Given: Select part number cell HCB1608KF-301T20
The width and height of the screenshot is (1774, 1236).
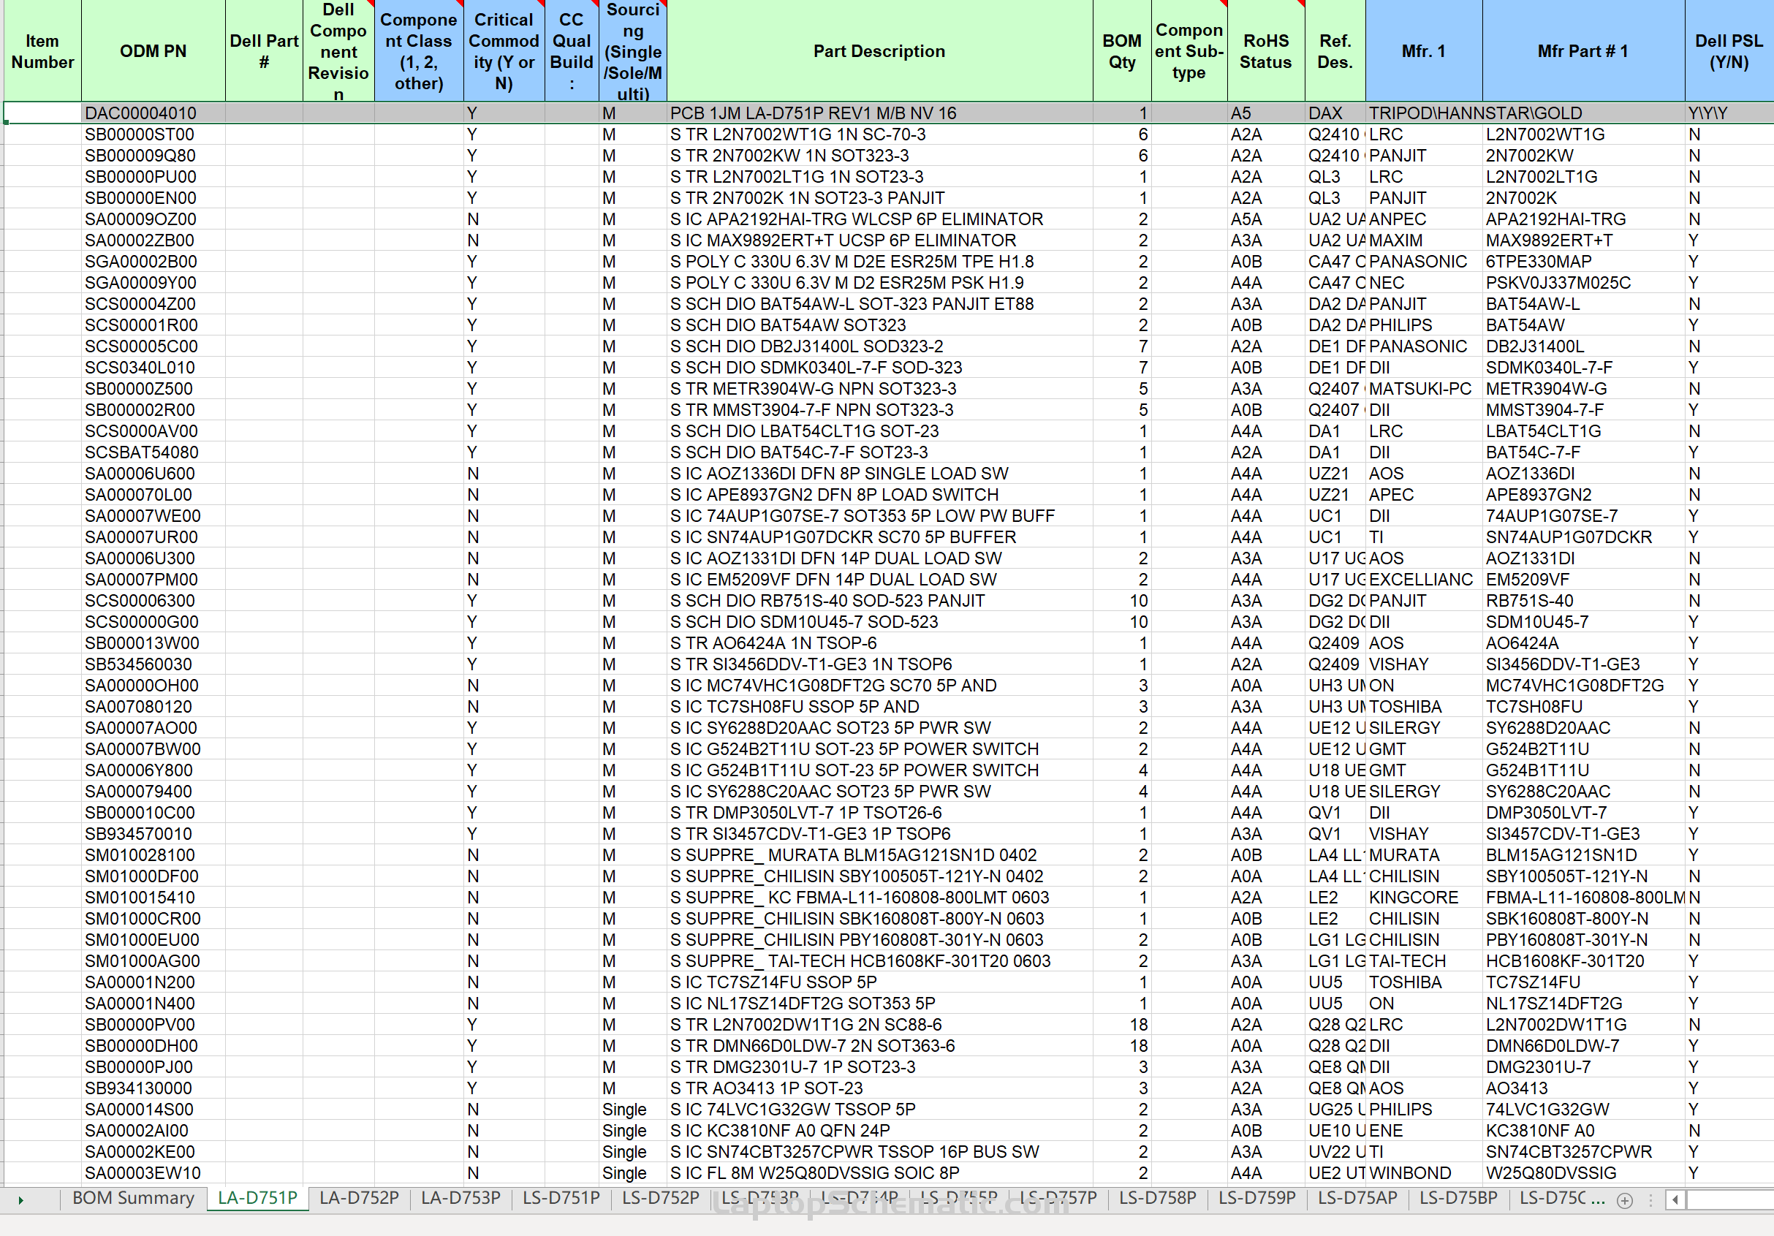Looking at the screenshot, I should point(1583,961).
